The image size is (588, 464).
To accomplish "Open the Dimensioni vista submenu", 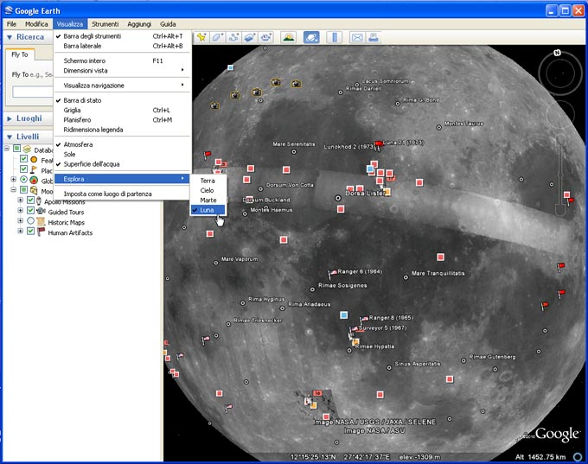I will click(x=122, y=71).
